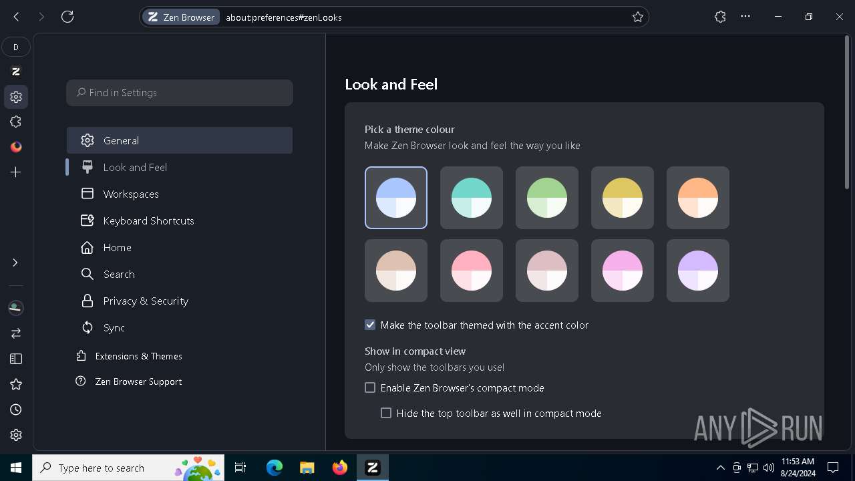Pick the dusty rose theme colour
855x481 pixels.
547,271
